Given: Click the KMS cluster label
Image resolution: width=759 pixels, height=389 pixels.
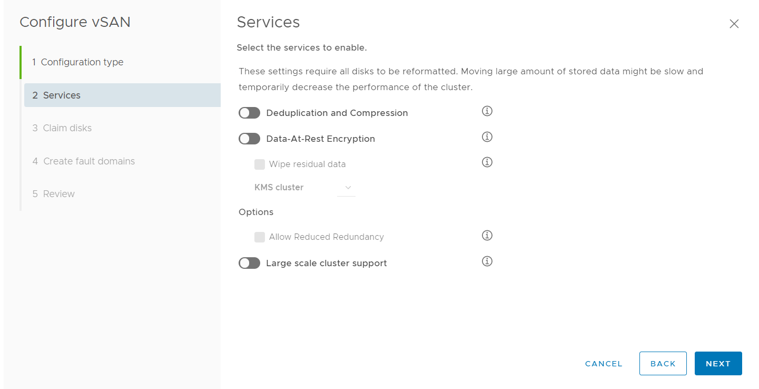Looking at the screenshot, I should pos(279,188).
